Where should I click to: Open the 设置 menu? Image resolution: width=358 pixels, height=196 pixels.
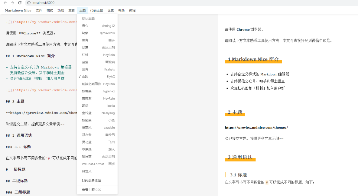(110, 11)
